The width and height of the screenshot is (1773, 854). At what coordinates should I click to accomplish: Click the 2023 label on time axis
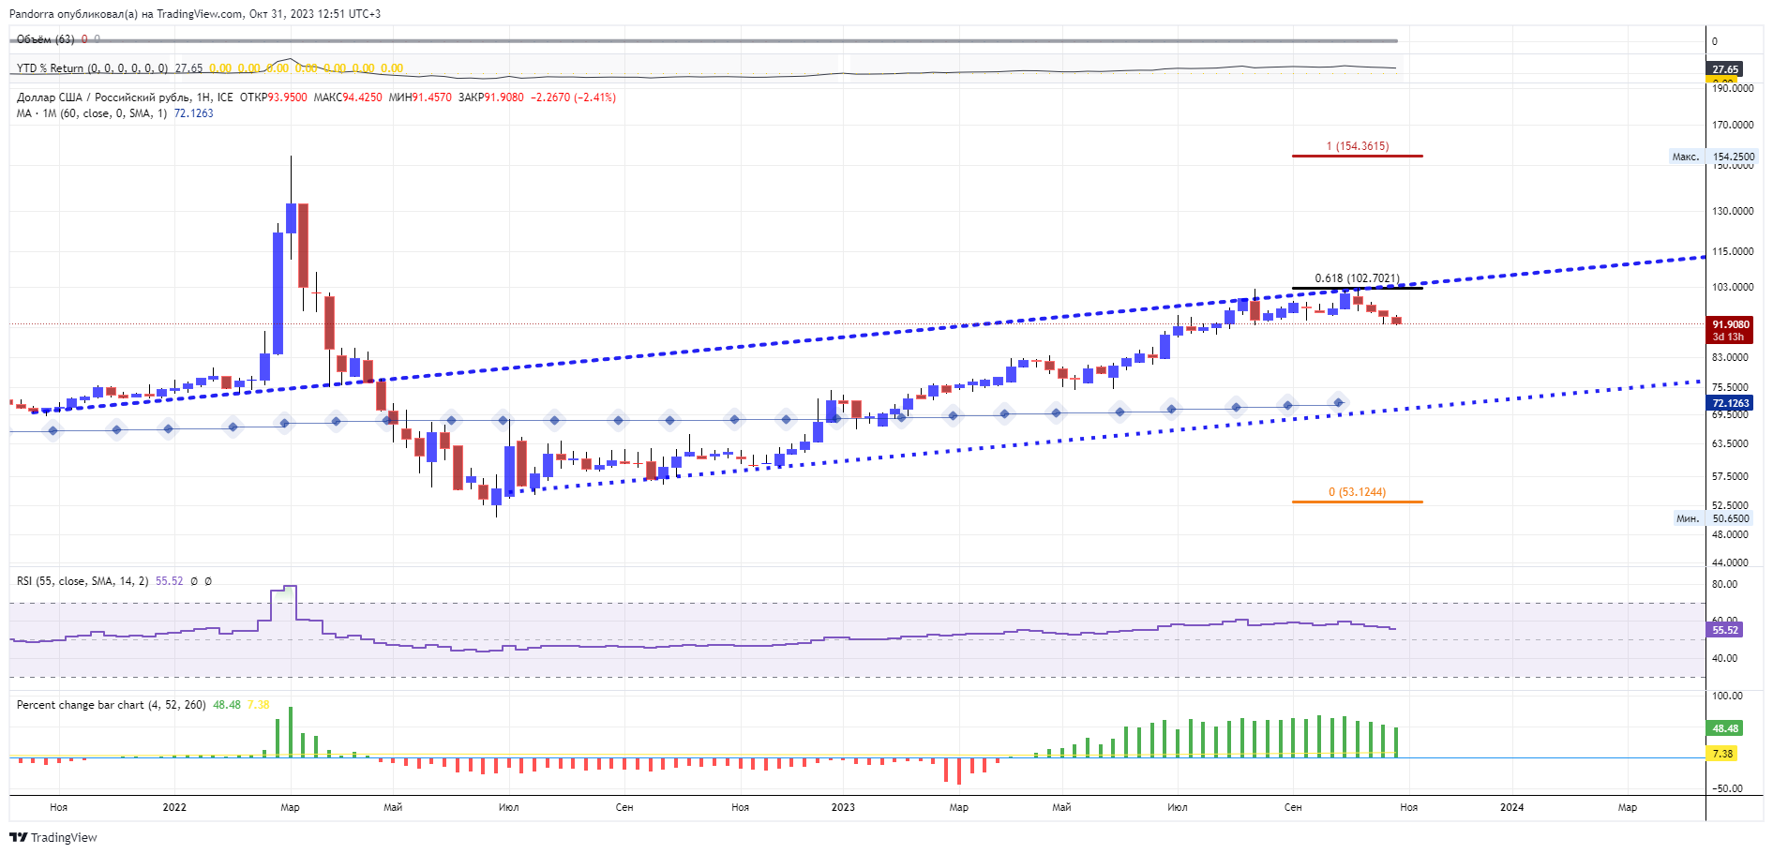[x=843, y=807]
